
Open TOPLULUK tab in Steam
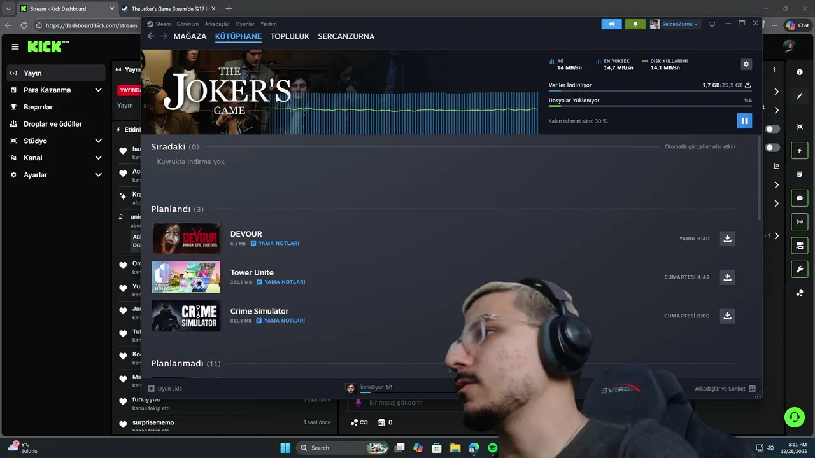[x=290, y=36]
